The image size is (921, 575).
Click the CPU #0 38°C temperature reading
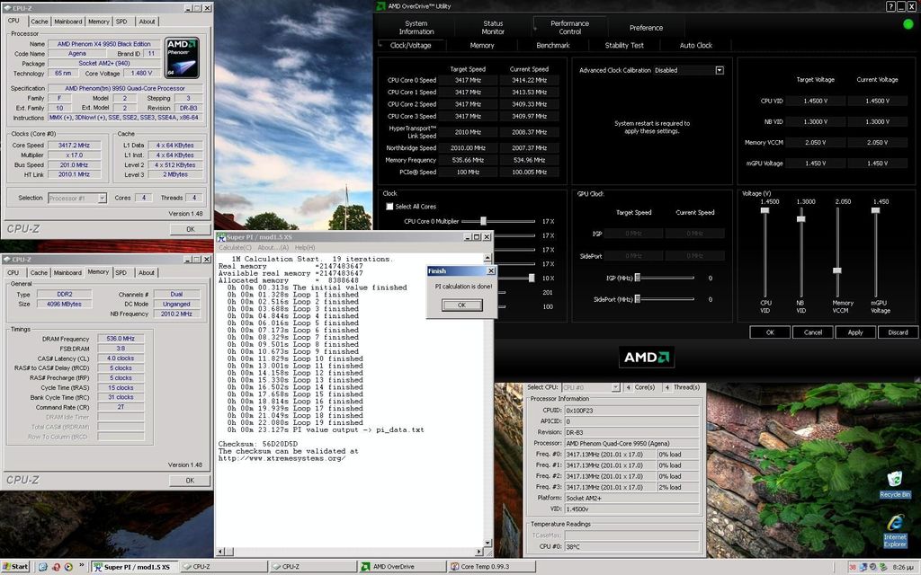click(x=631, y=546)
